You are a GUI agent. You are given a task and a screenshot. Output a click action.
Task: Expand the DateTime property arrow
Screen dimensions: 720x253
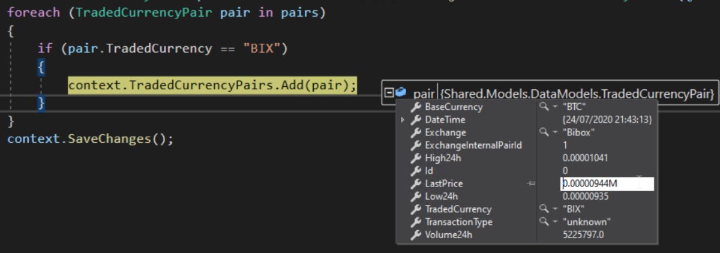pyautogui.click(x=403, y=120)
